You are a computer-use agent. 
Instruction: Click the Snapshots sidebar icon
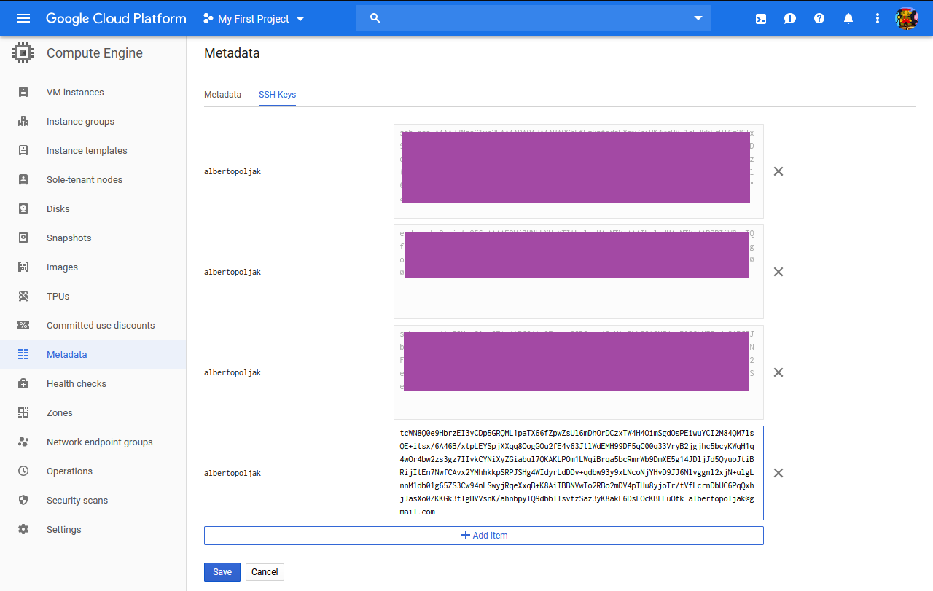[23, 238]
